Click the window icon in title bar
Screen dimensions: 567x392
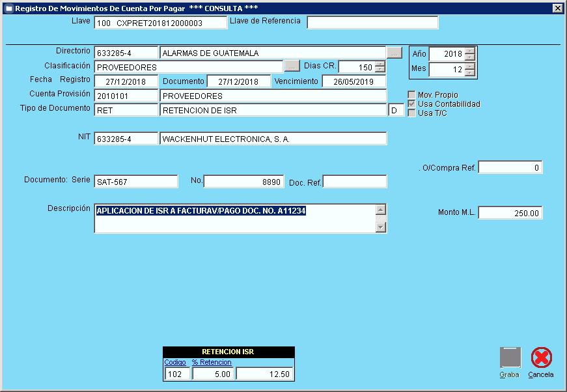[8, 8]
